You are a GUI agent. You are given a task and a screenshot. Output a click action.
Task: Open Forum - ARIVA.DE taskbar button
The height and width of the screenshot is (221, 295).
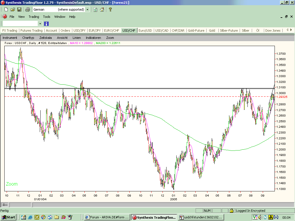(x=107, y=217)
